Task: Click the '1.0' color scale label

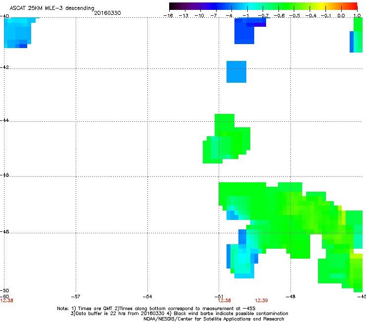Action: 357,16
